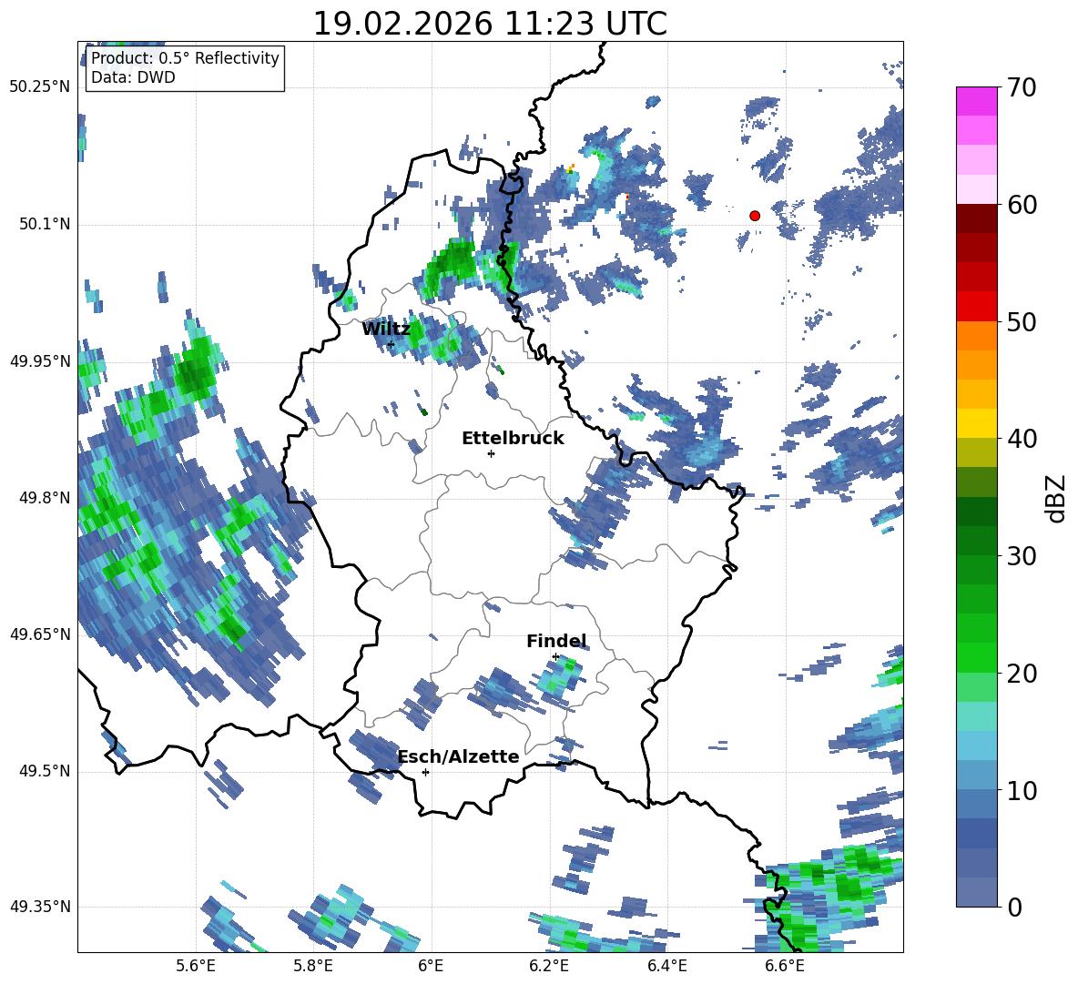Select the 19.02.2026 11:23 UTC title

click(x=490, y=24)
